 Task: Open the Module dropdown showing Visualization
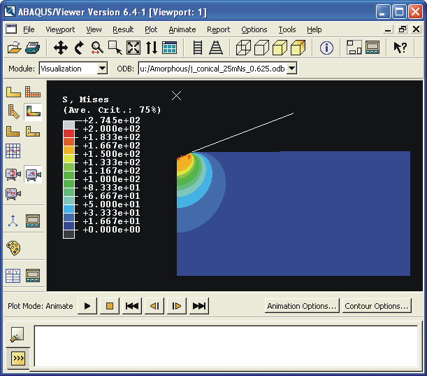point(102,69)
